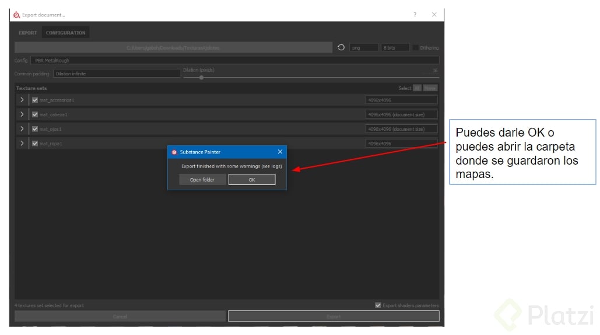Viewport: 600px width, 335px height.
Task: Uncheck the mat_ojos1 checkbox
Action: coord(35,129)
